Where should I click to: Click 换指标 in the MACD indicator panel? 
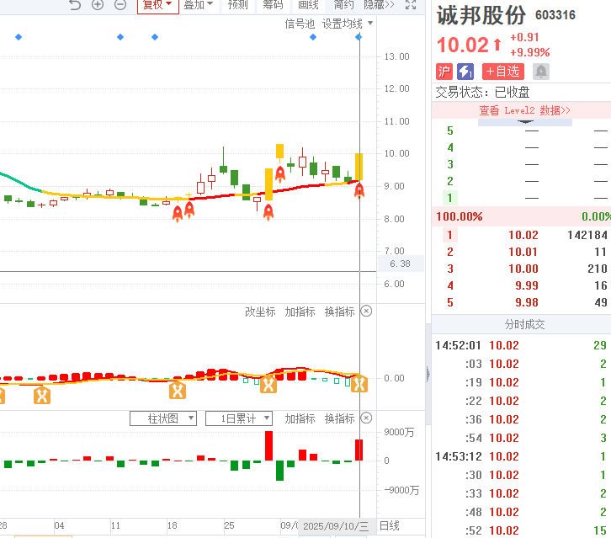click(x=339, y=312)
